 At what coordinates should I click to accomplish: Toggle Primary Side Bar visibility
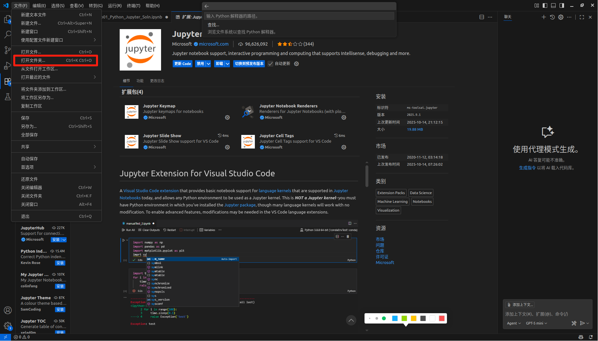click(x=545, y=5)
